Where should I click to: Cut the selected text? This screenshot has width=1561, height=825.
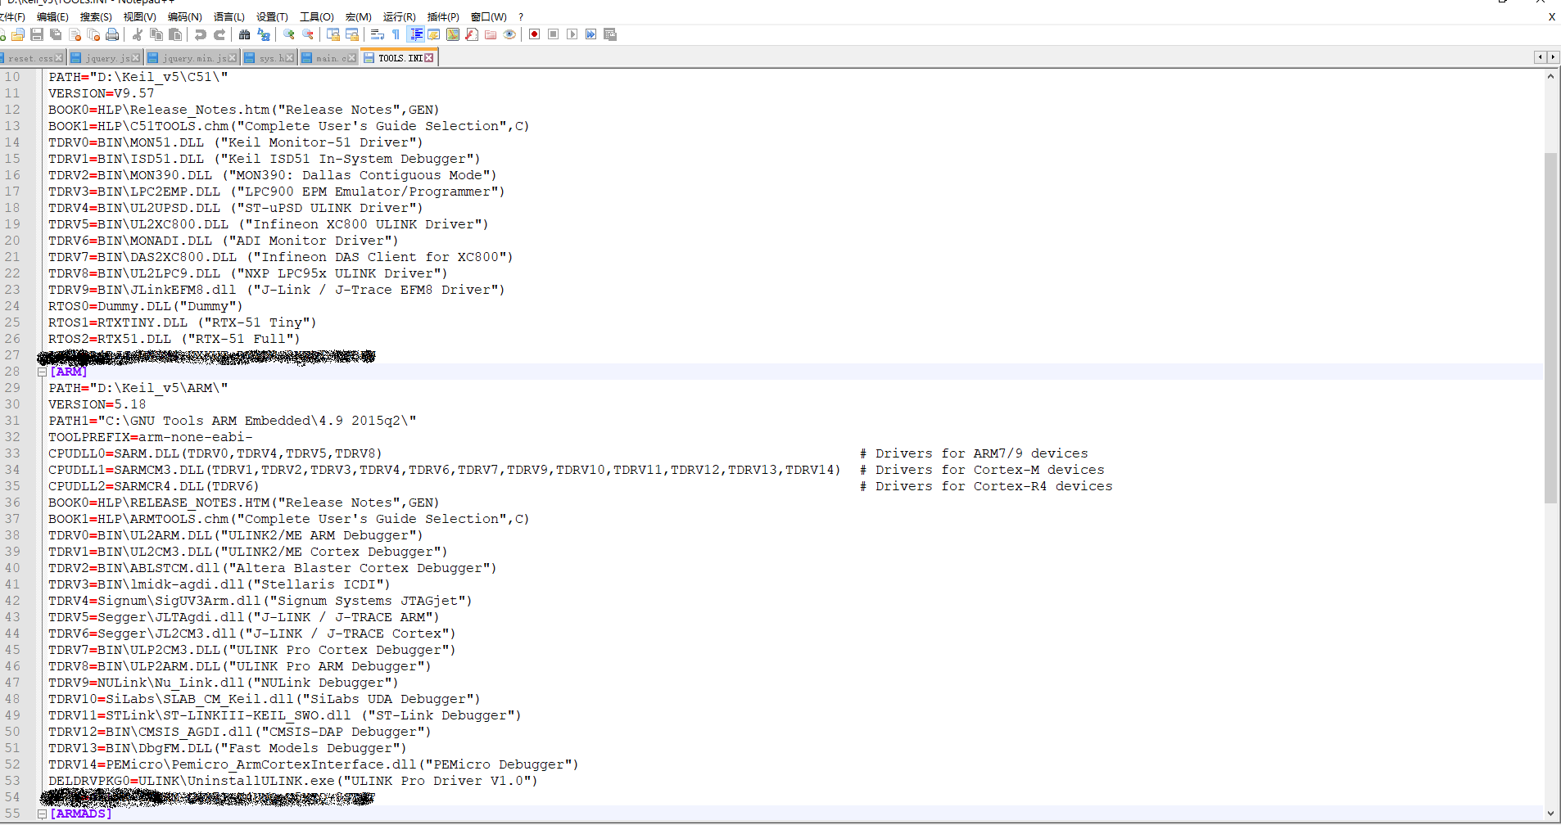tap(138, 34)
